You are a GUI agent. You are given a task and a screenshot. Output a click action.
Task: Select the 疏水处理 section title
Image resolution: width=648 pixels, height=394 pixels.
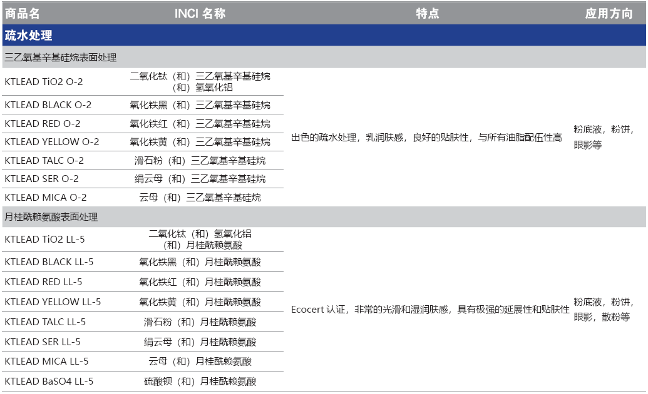(29, 36)
